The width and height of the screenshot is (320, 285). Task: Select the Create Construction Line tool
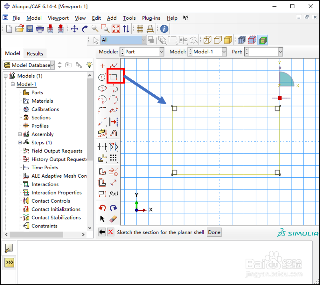tap(102, 122)
